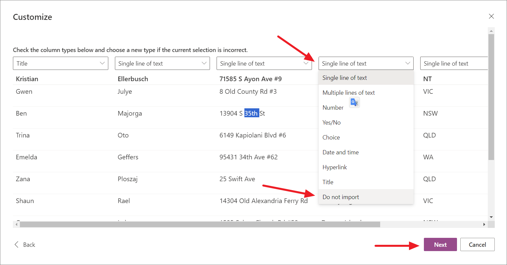Click the Ploszaj cell

pos(127,179)
